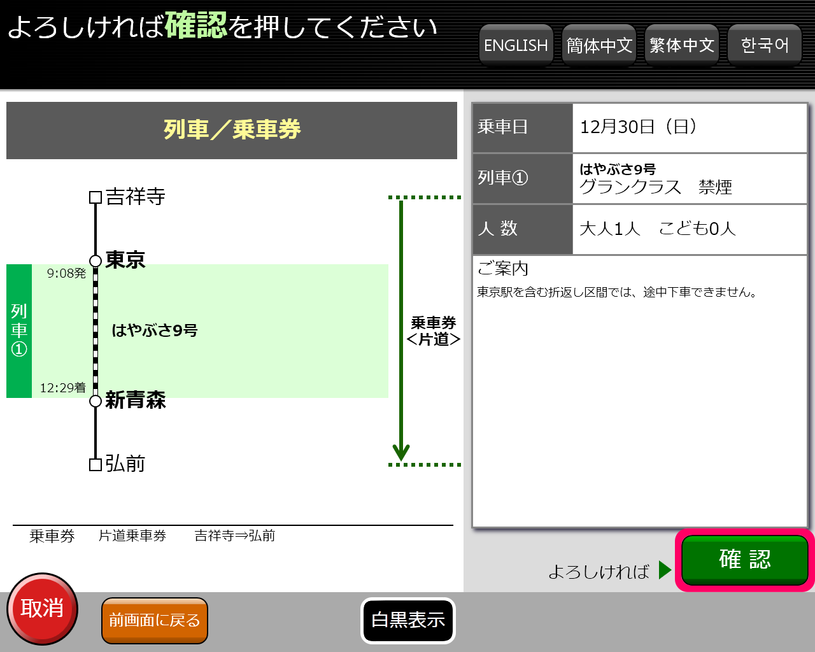Cancel the purchase with the red 取消 button
Viewport: 815px width, 652px height.
[42, 609]
